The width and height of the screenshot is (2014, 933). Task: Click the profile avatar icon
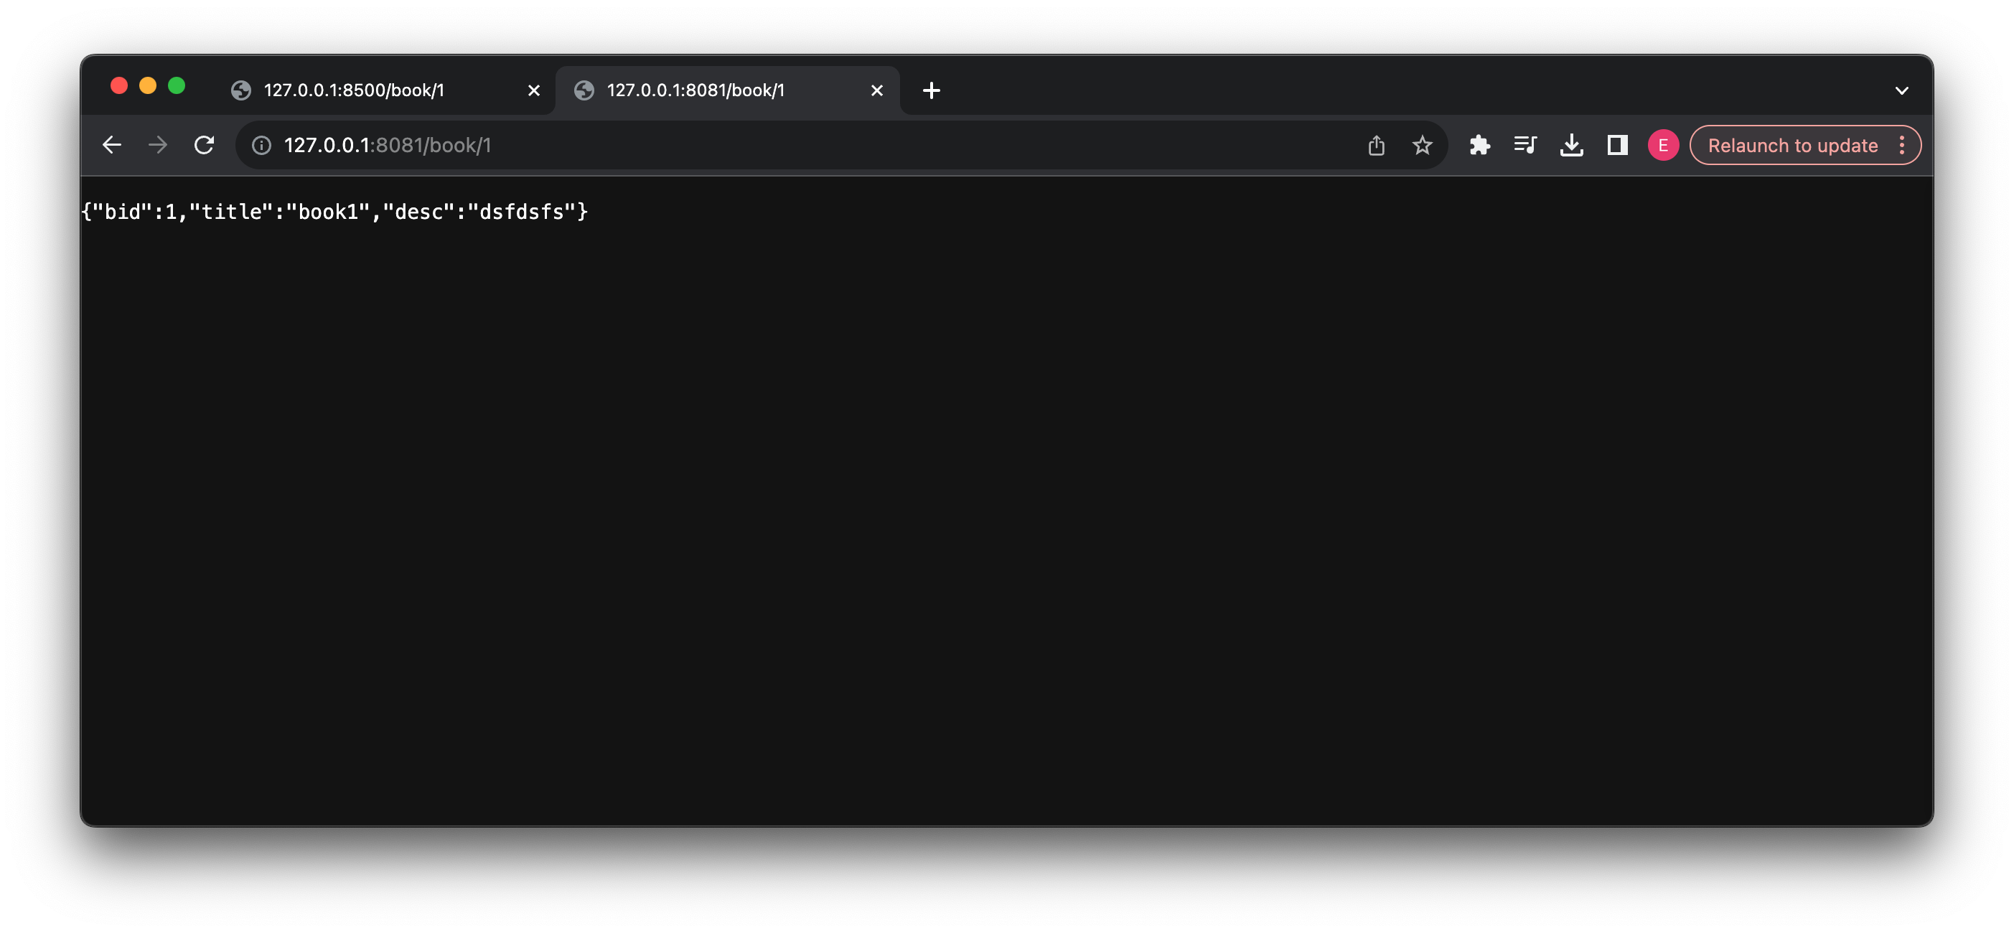[1663, 144]
